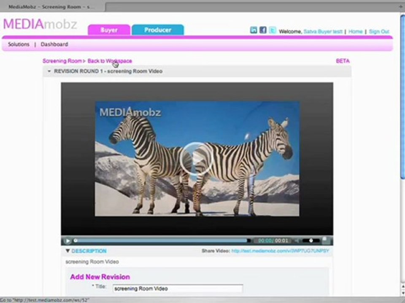The image size is (405, 303).
Task: Click Back to Workspace link
Action: pos(110,61)
